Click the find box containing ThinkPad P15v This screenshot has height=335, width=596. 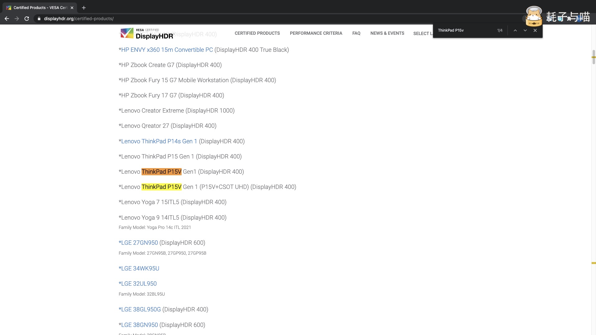point(464,30)
